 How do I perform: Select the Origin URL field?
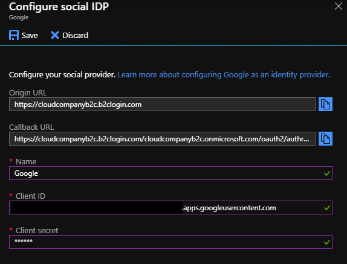[x=162, y=104]
